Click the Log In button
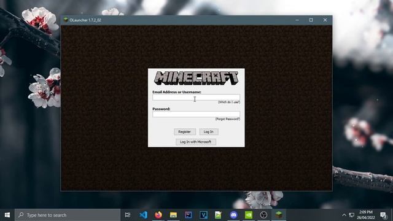This screenshot has width=393, height=221. pos(209,132)
